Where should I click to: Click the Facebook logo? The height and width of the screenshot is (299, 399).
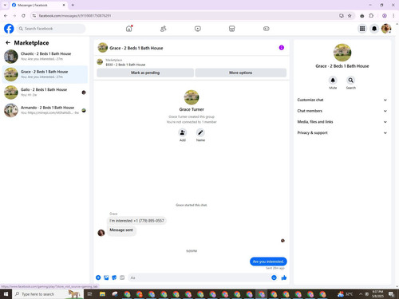click(9, 29)
